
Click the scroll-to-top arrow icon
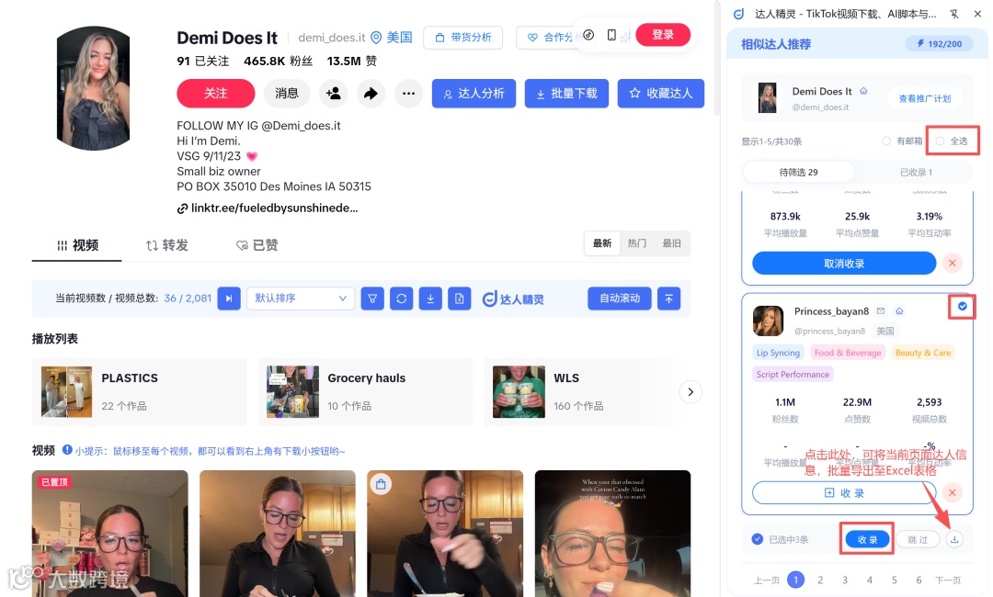coord(668,298)
